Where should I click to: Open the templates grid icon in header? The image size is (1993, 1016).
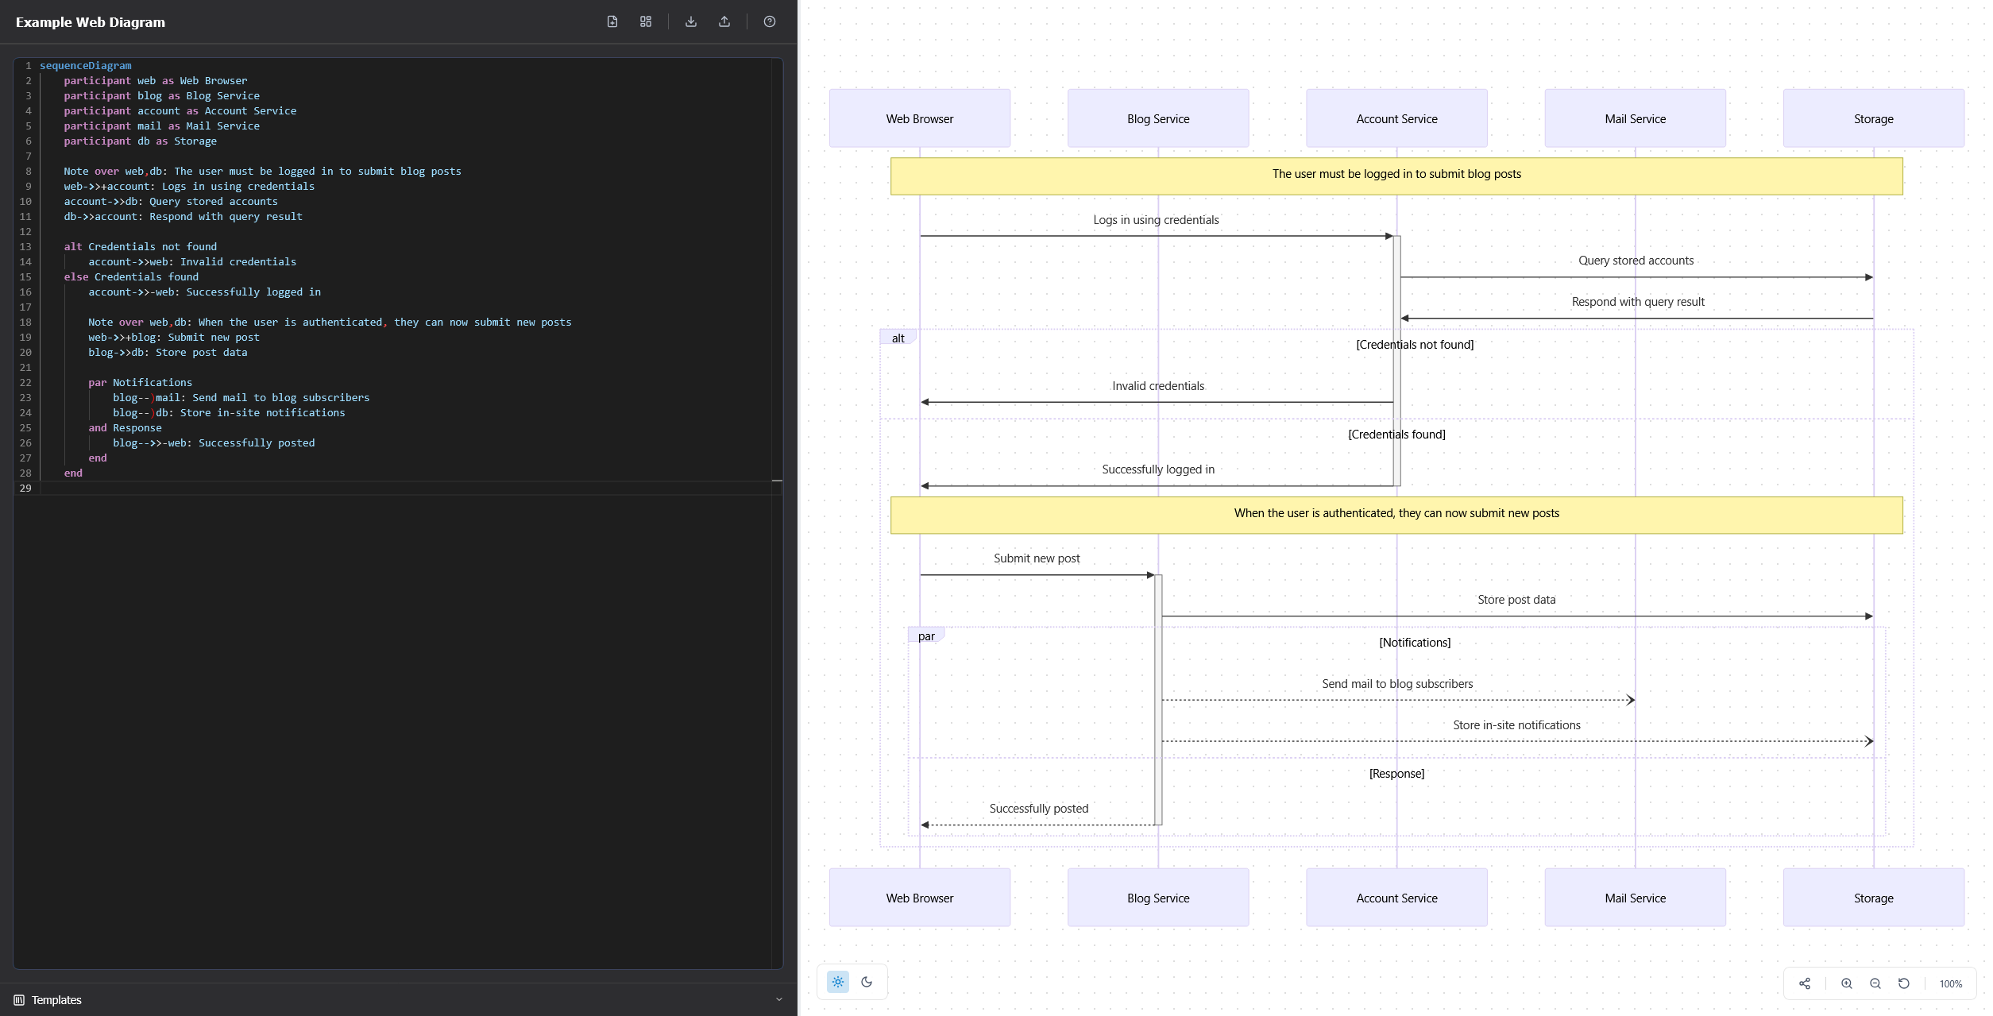pos(646,21)
